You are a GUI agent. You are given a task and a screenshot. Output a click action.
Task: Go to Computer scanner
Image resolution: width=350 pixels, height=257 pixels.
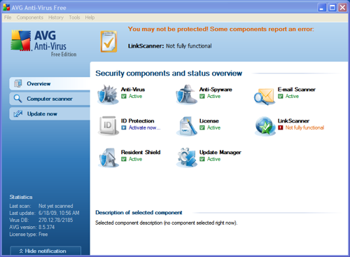pyautogui.click(x=50, y=99)
